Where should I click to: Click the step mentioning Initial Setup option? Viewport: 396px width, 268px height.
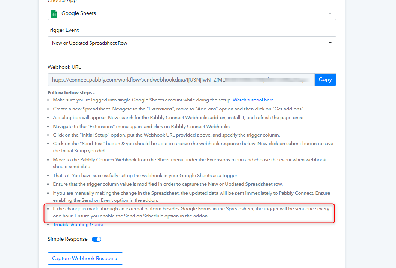click(166, 135)
